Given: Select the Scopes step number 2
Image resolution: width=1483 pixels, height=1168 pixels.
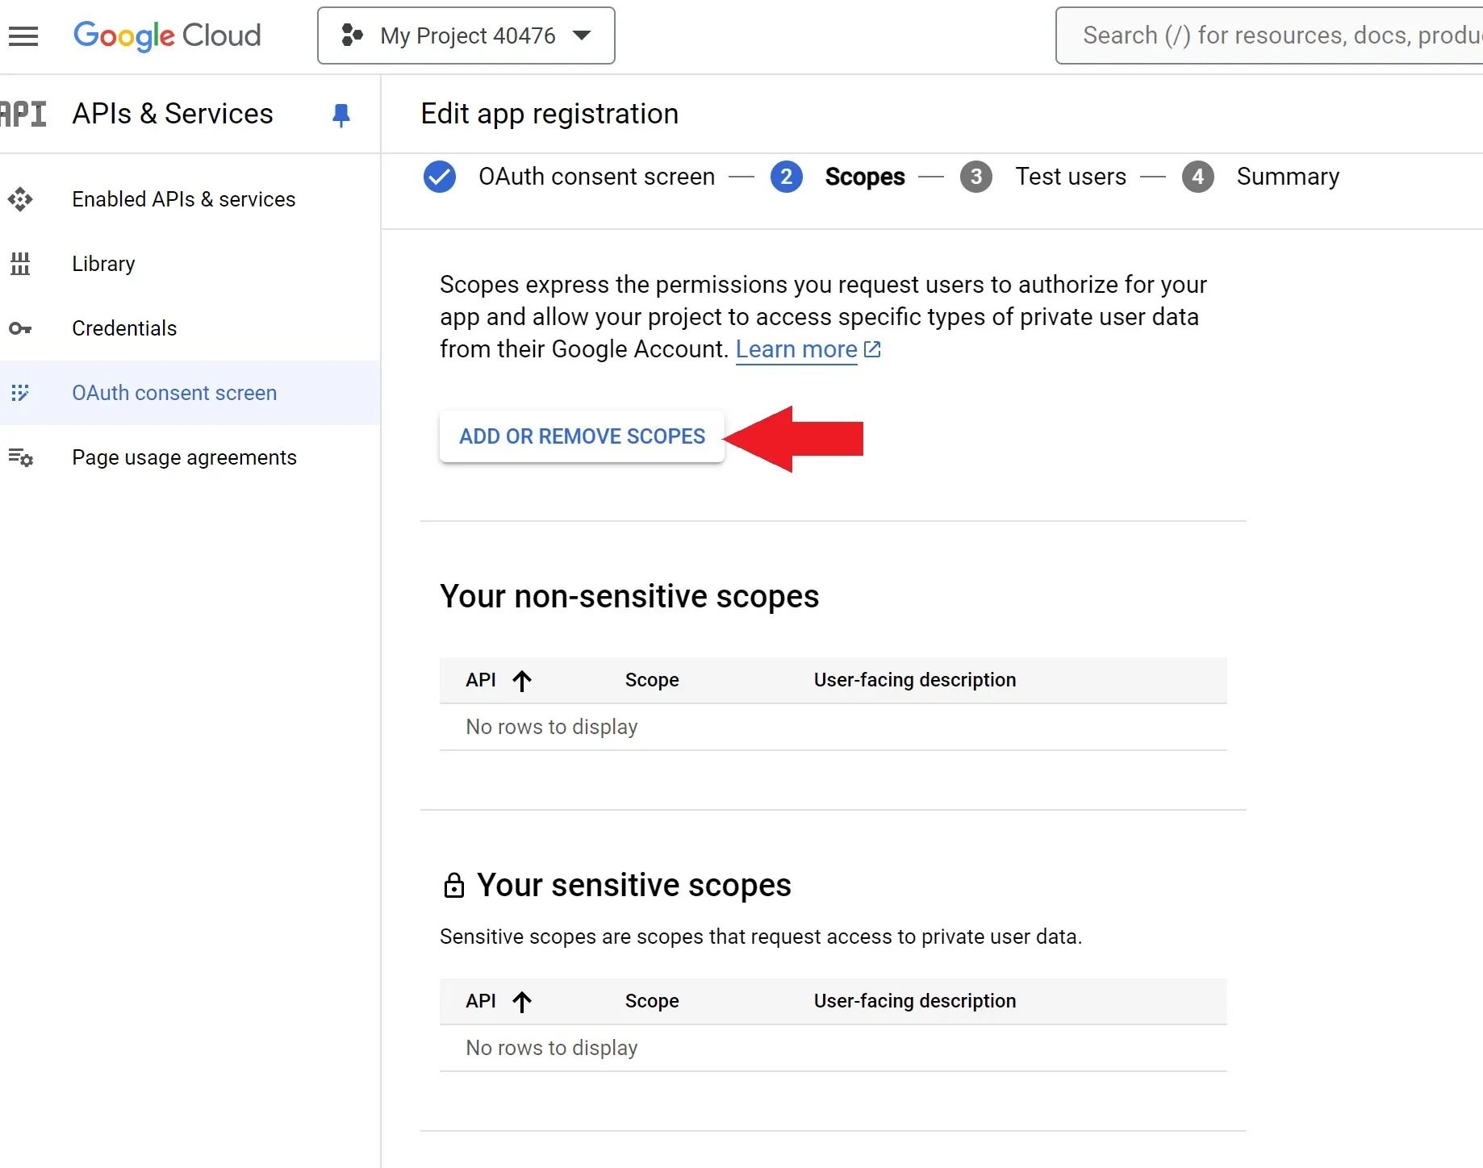Looking at the screenshot, I should click(786, 177).
